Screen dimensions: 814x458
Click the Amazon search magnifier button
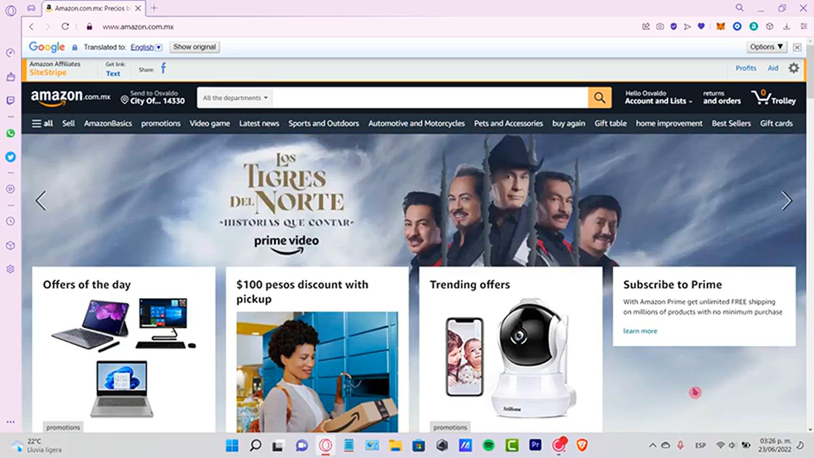coord(599,98)
